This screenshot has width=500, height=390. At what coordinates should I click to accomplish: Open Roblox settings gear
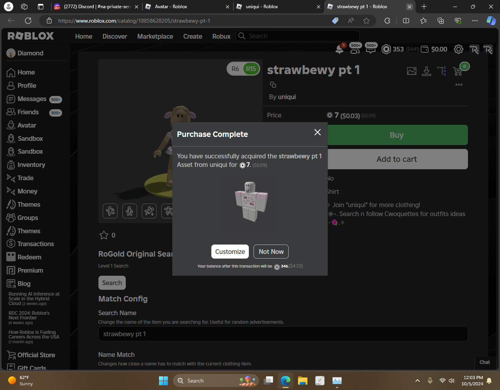tap(459, 49)
